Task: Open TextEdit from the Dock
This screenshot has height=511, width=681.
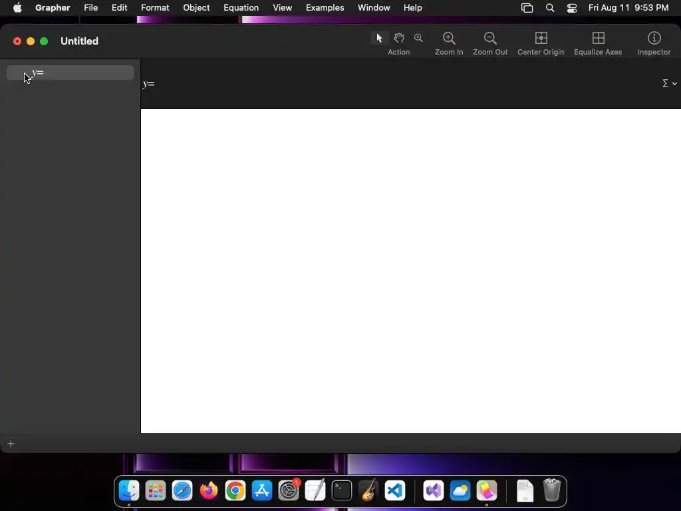Action: (315, 490)
